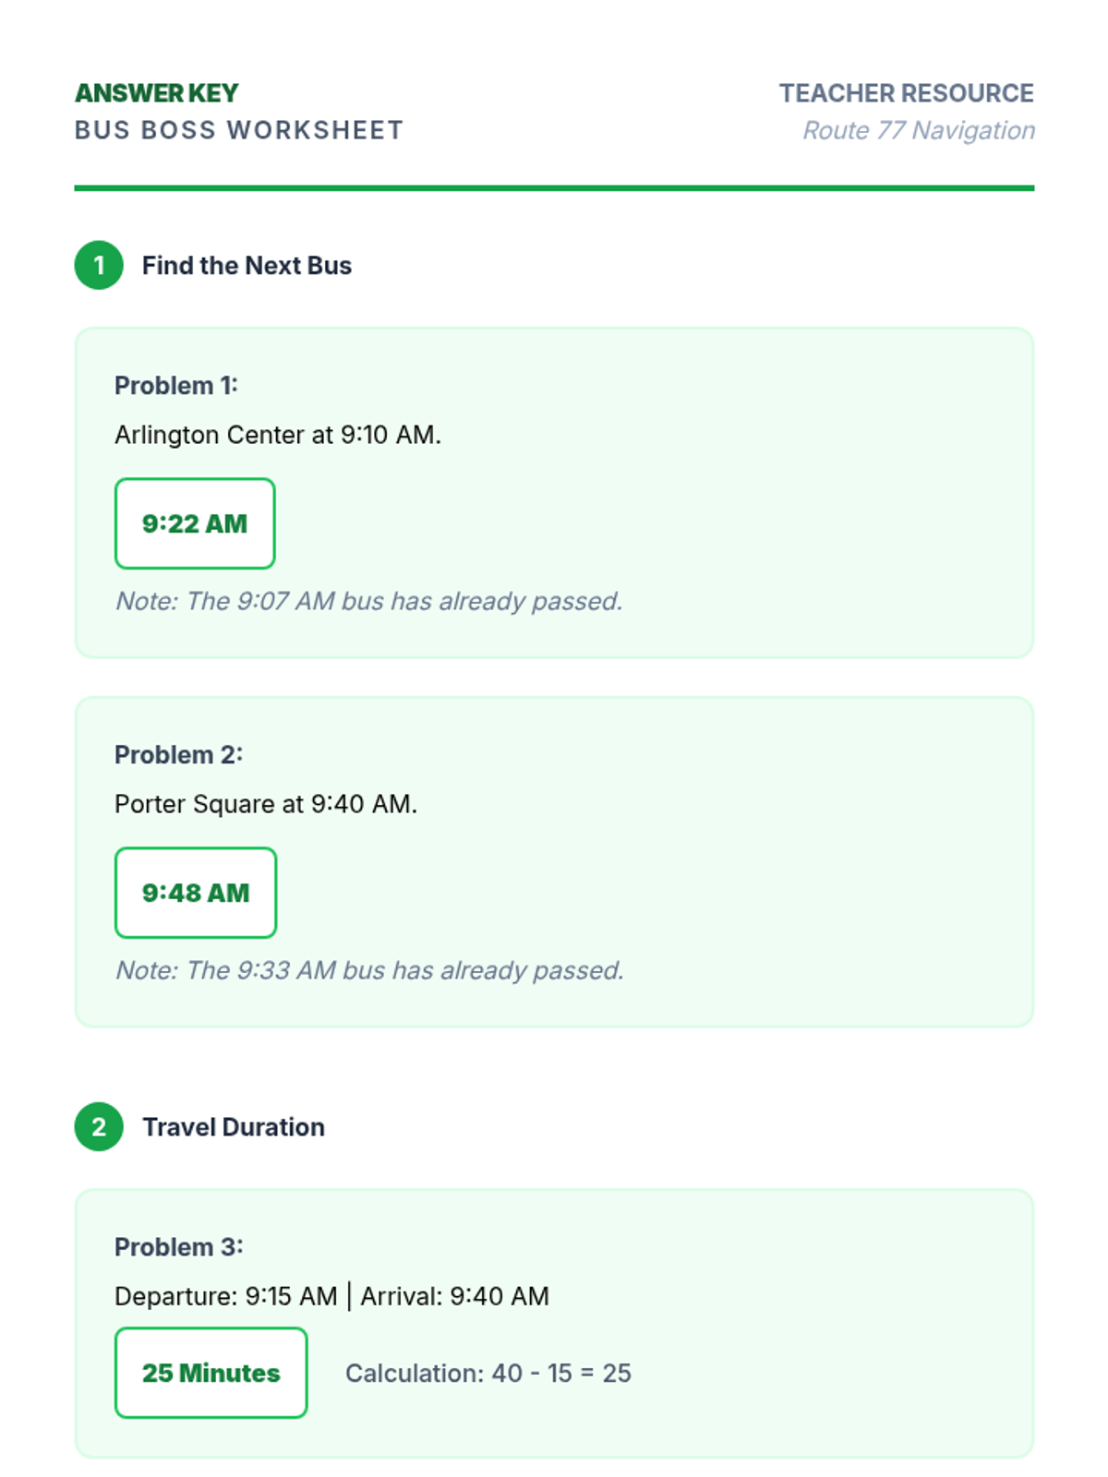Click the green number 2 section badge
Image resolution: width=1108 pixels, height=1477 pixels.
click(x=99, y=1127)
